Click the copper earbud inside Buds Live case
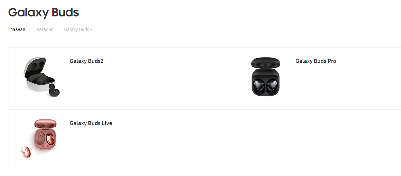The width and height of the screenshot is (401, 176). 50,139
